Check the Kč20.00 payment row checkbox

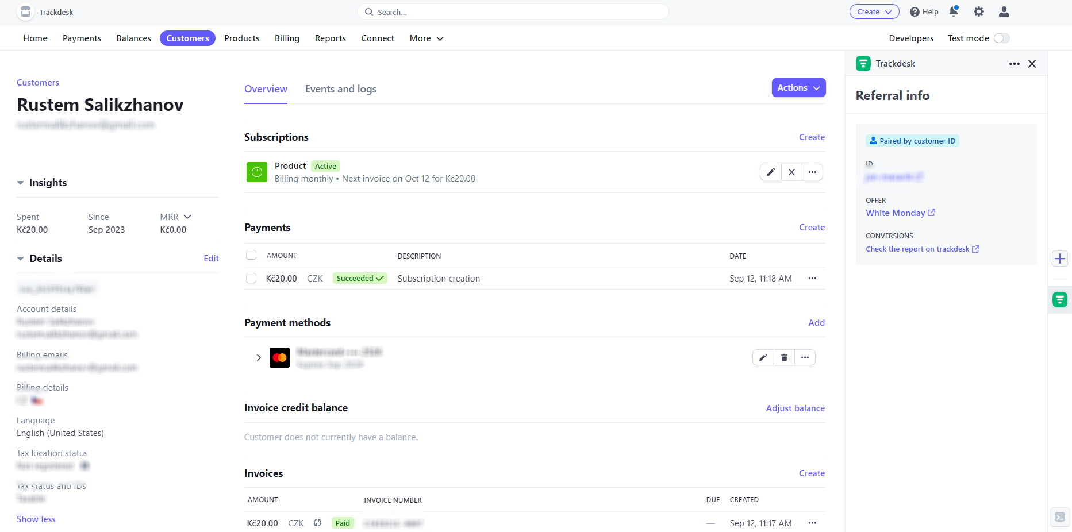pos(251,278)
